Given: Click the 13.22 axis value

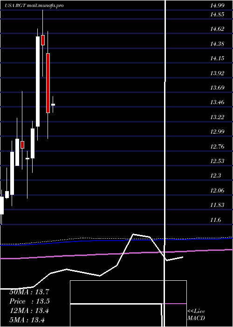Looking at the screenshot, I should point(217,117).
